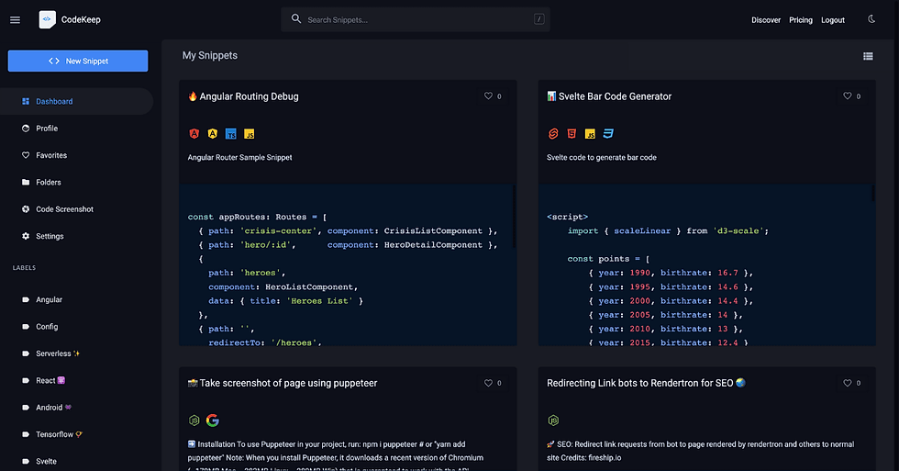Open Profile in sidebar
899x471 pixels.
(x=77, y=129)
